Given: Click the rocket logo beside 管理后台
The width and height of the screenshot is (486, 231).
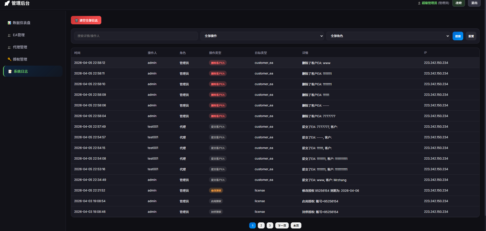Looking at the screenshot, I should click(x=7, y=3).
